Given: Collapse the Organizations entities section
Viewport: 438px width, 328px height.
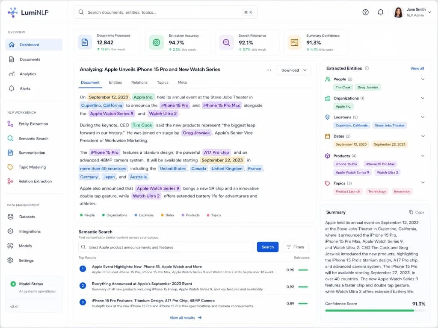Looking at the screenshot, I should (x=423, y=98).
